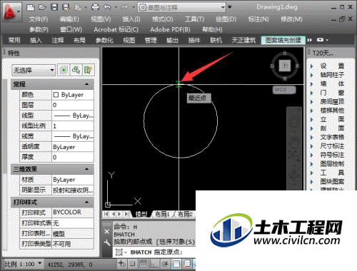The height and width of the screenshot is (271, 357).
Task: Click the 透明度 ByLayer value
Action: (73, 147)
